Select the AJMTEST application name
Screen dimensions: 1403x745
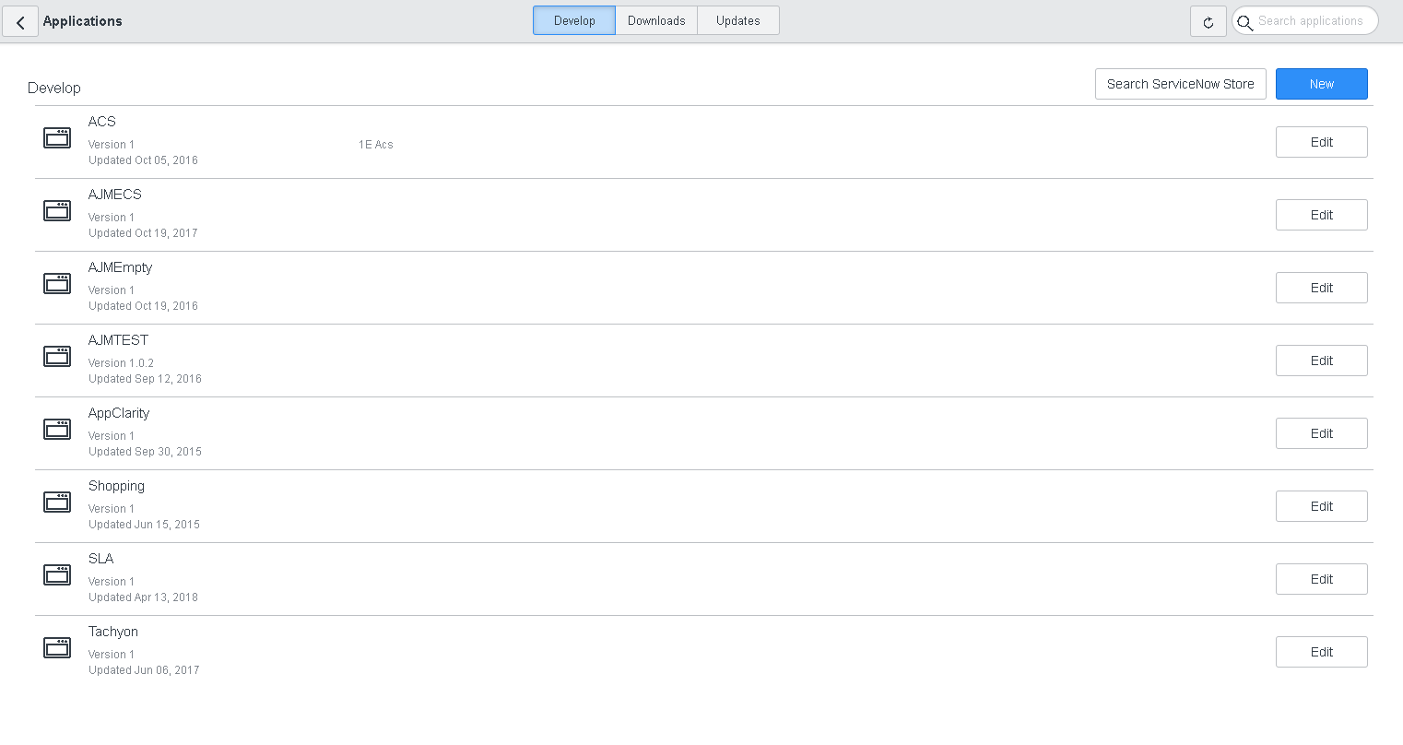coord(118,340)
